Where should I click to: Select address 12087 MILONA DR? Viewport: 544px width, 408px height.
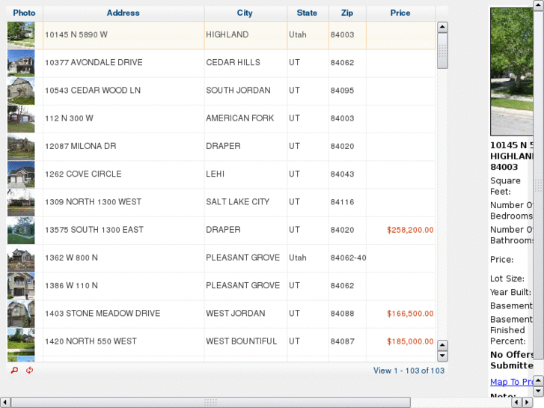point(81,146)
